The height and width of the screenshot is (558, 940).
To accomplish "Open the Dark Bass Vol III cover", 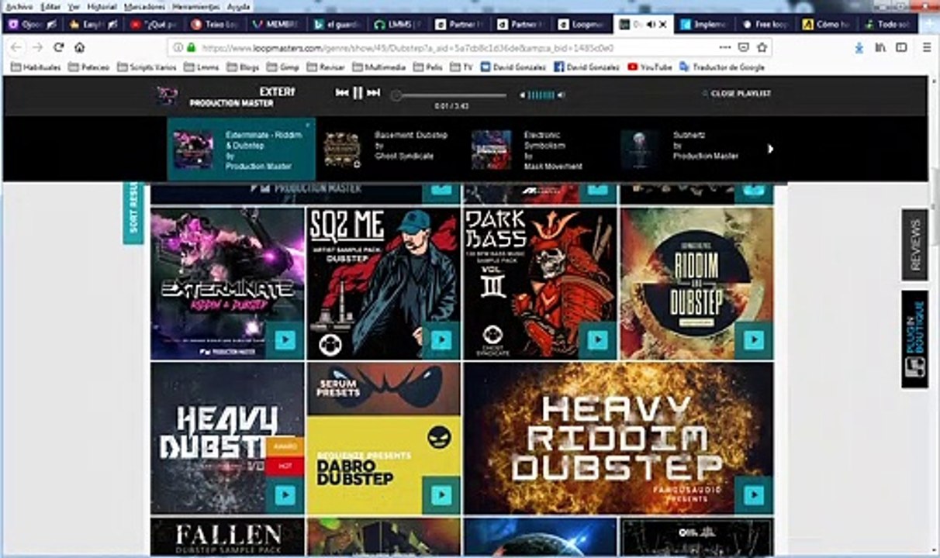I will (x=540, y=283).
